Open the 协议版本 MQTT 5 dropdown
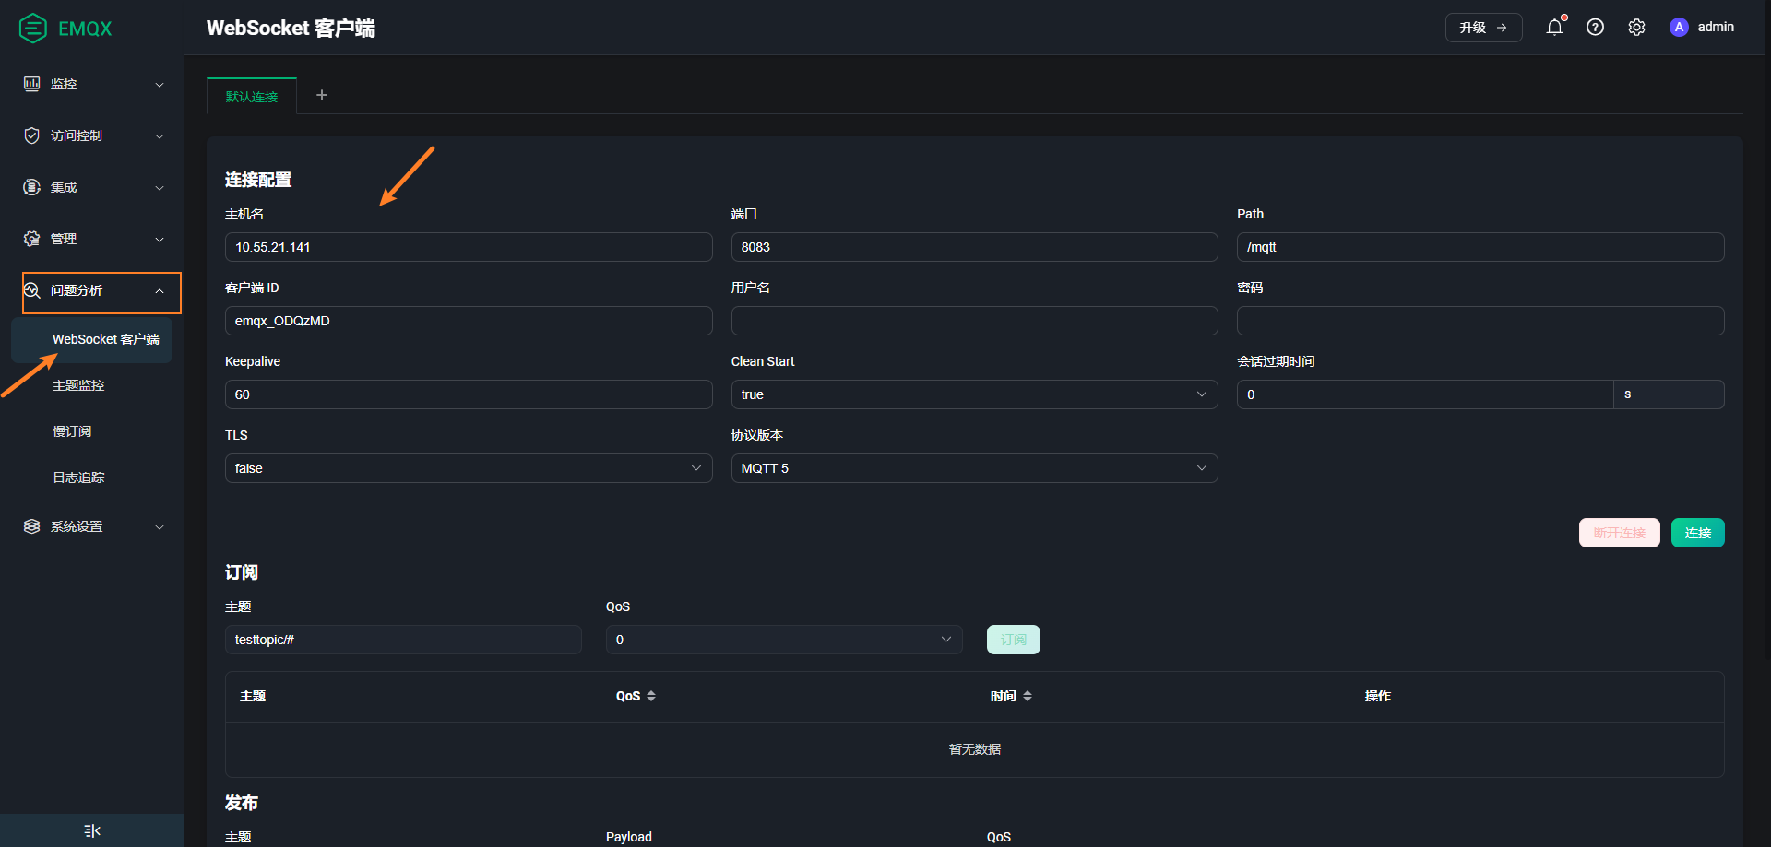 [x=974, y=468]
